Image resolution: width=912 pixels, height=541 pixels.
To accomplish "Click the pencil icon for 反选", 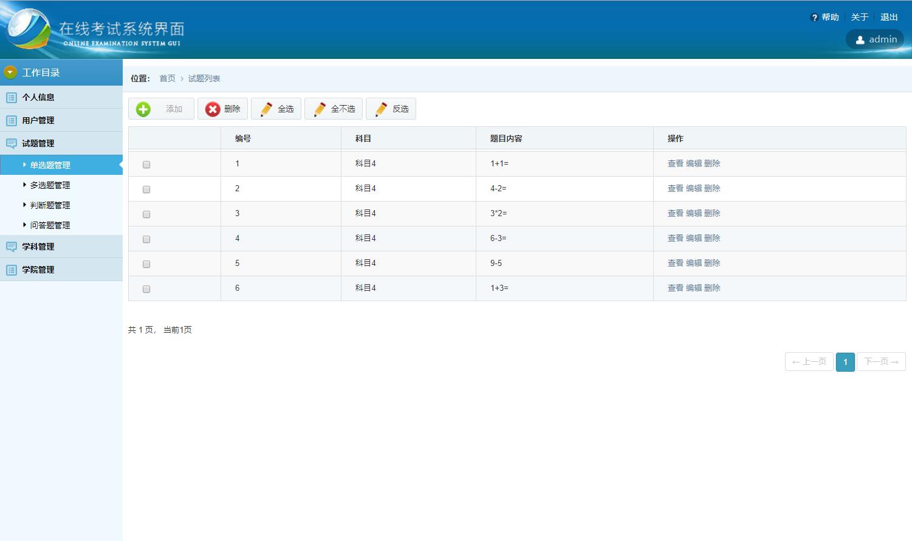I will pos(381,109).
